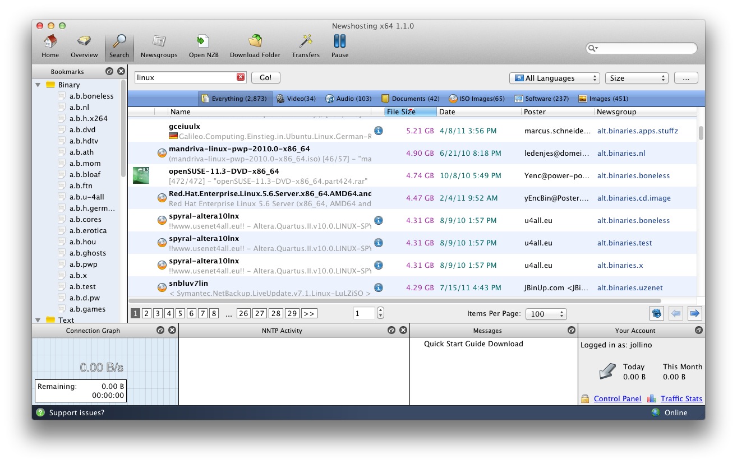
Task: Sort by the Date column header
Action: coord(478,112)
